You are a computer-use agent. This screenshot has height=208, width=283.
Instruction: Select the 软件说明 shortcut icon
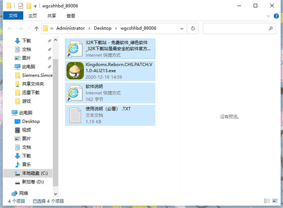pos(75,93)
